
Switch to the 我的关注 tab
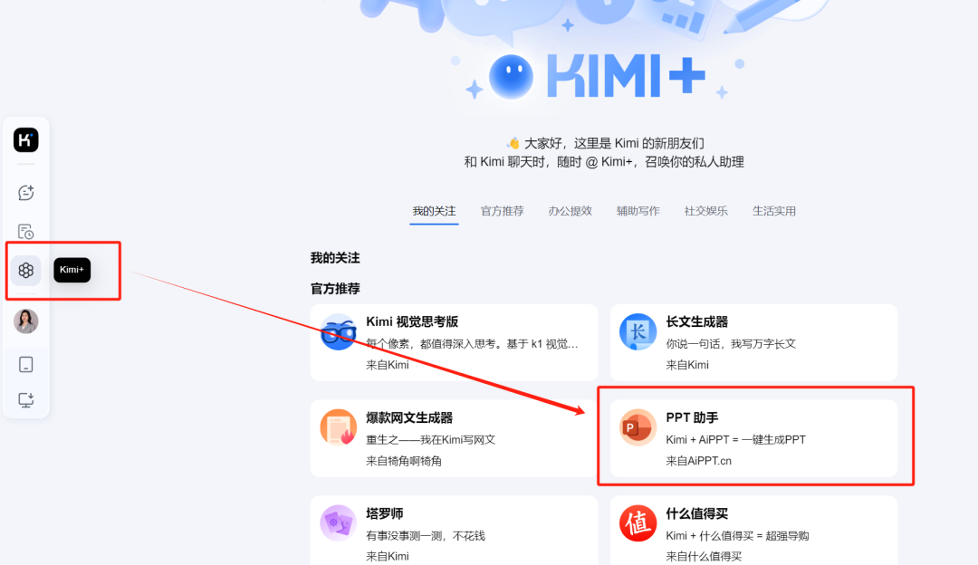[x=434, y=211]
